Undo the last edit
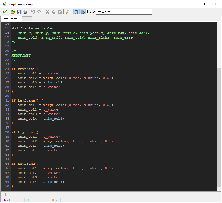This screenshot has height=203, width=222. click(33, 12)
